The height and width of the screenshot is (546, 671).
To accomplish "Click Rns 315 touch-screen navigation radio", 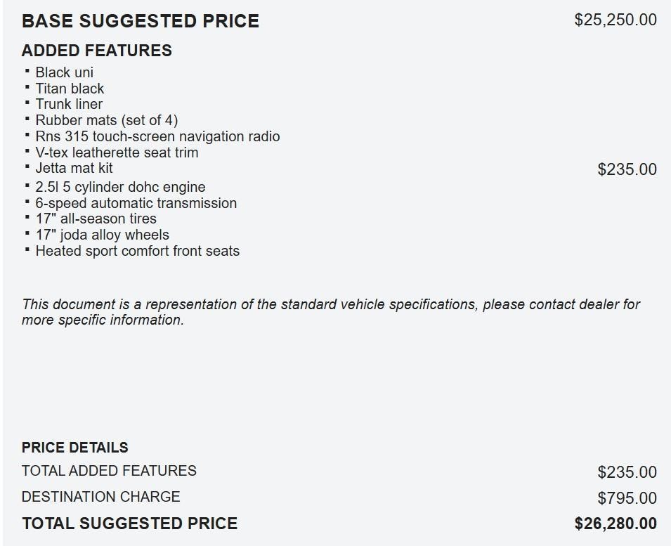I will pos(157,136).
